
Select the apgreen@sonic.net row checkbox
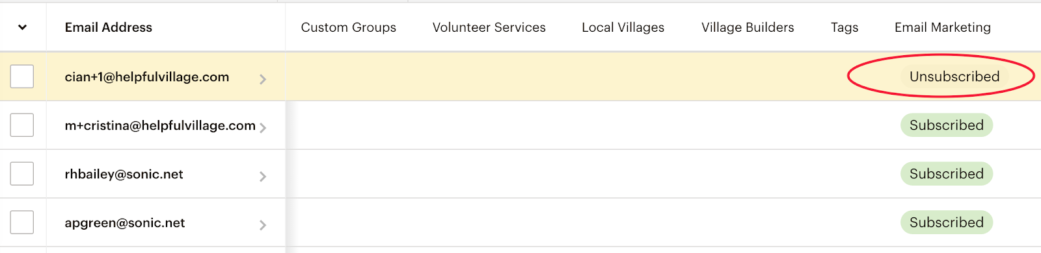point(22,223)
